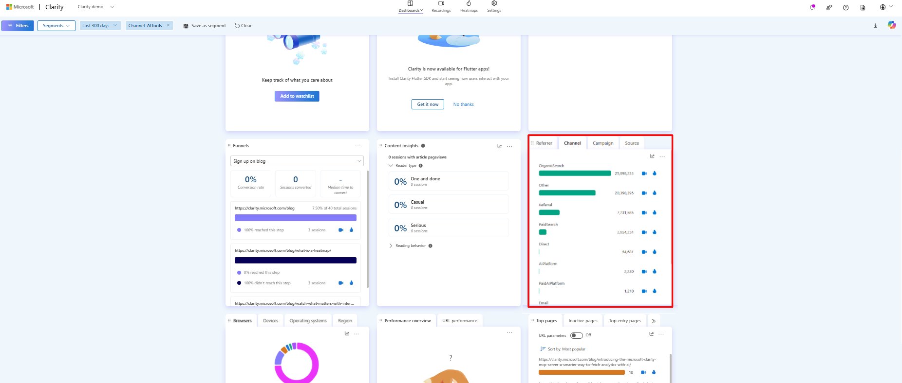902x383 pixels.
Task: Open the notifications bell icon
Action: click(x=812, y=7)
